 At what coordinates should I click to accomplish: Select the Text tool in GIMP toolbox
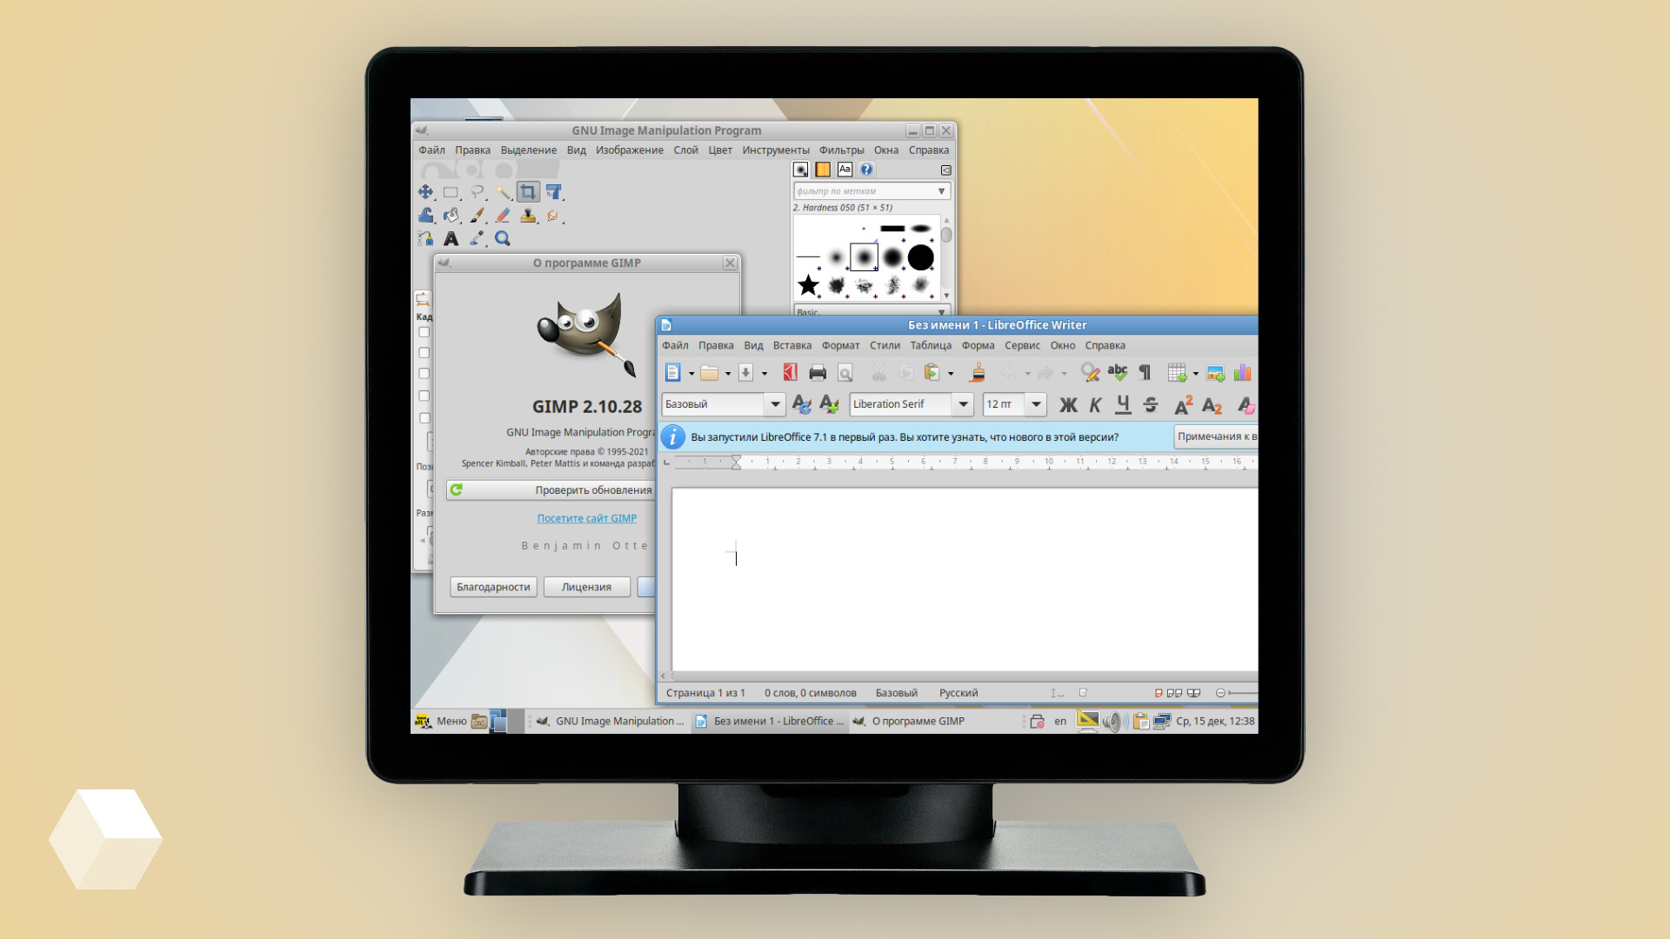[x=451, y=238]
